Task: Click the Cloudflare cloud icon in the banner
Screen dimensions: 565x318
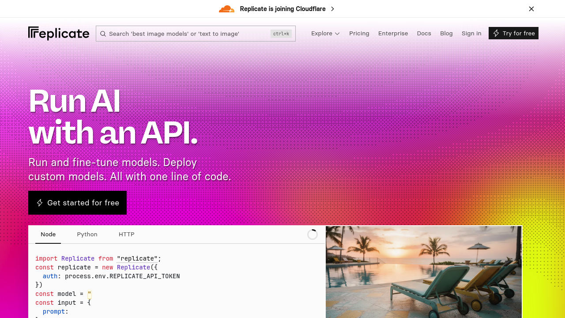Action: point(226,9)
